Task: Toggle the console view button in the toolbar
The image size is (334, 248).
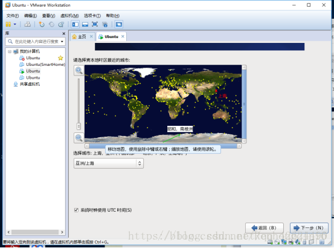Action: pyautogui.click(x=119, y=24)
